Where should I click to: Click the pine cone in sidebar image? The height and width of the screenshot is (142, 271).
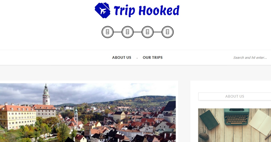pos(204,136)
